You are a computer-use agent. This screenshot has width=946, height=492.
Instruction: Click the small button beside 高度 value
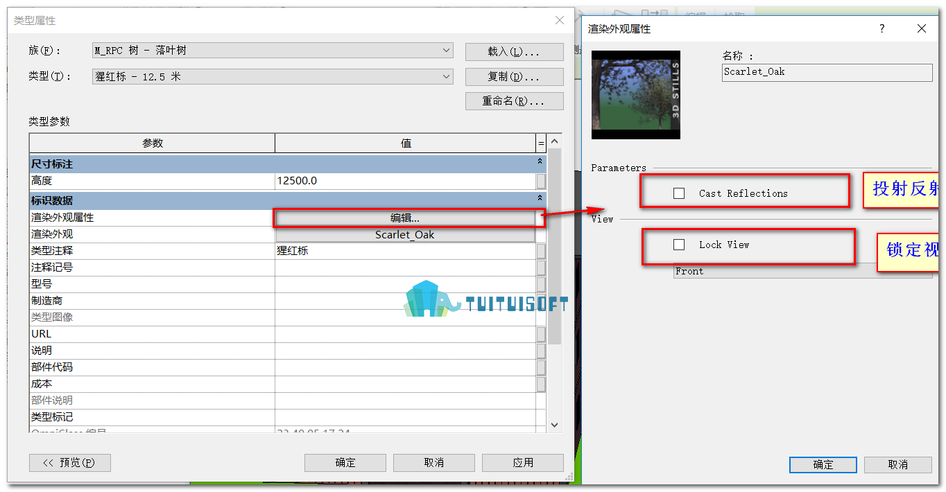click(541, 181)
